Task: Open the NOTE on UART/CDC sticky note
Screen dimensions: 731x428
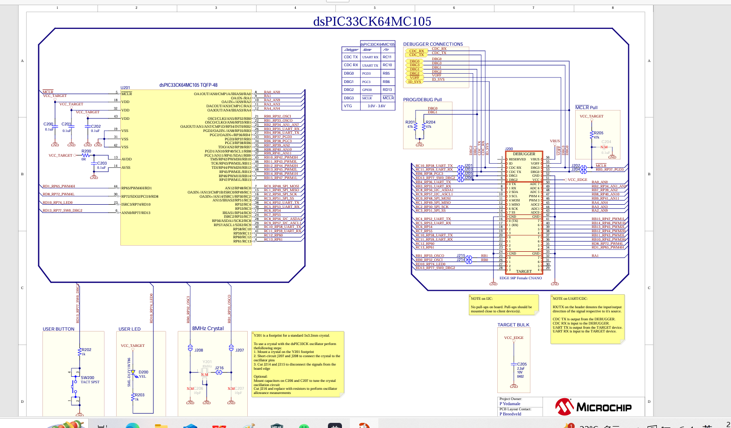Action: [x=587, y=319]
